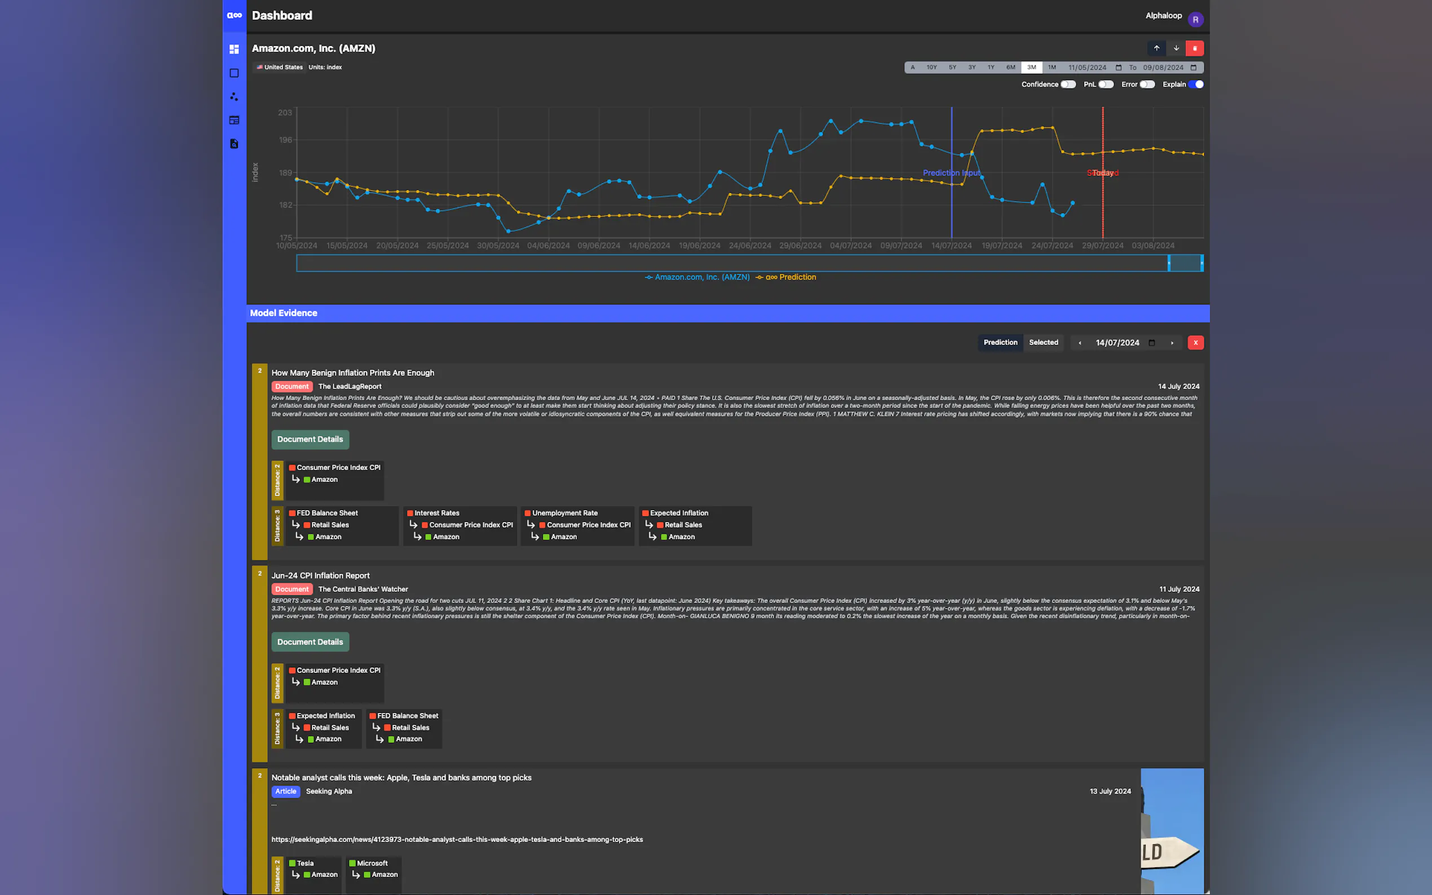This screenshot has width=1432, height=895.
Task: Disable the Explain toggle
Action: [1196, 84]
